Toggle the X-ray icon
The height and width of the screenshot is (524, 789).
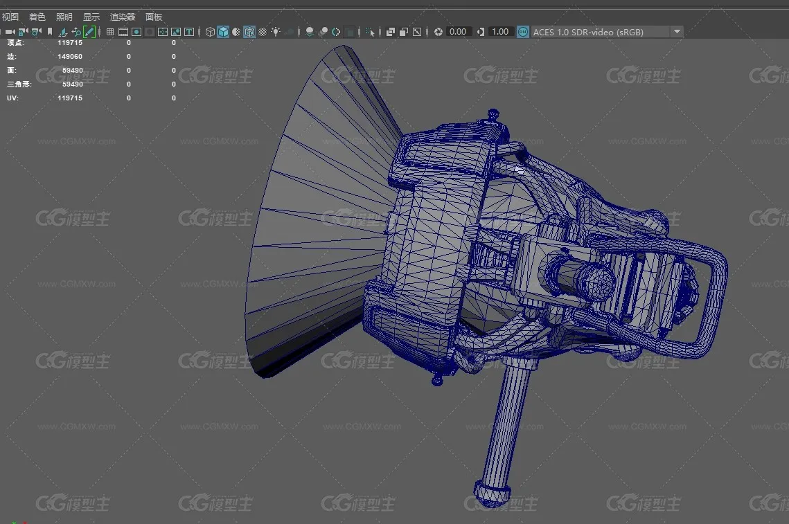point(391,32)
